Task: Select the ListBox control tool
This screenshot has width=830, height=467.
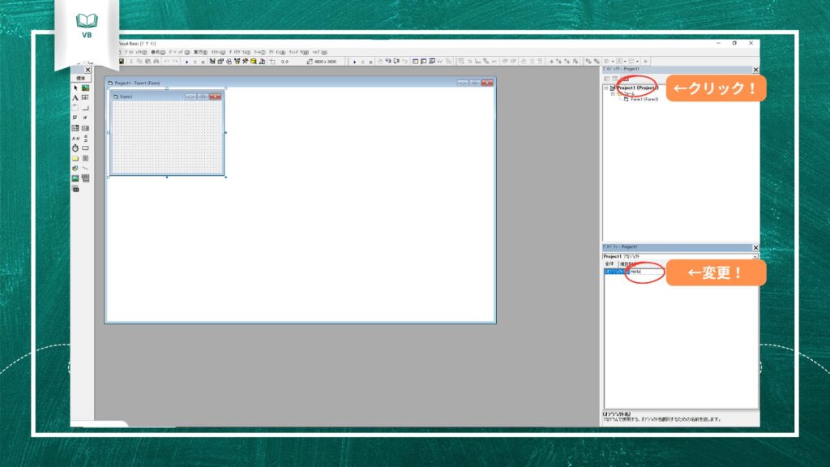Action: pyautogui.click(x=85, y=128)
